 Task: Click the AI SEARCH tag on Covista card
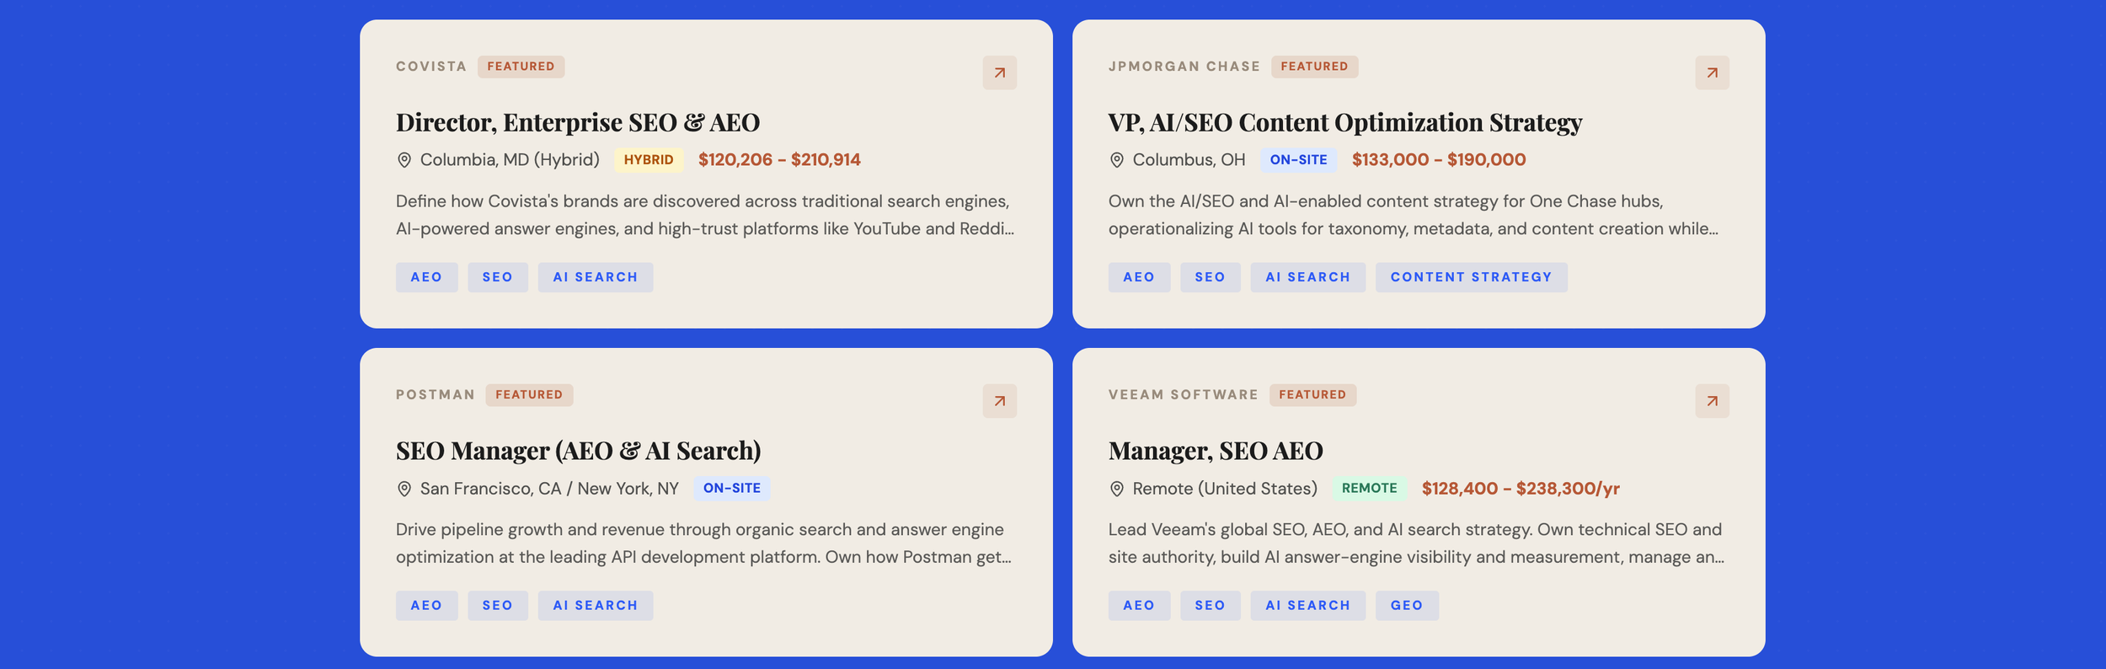point(595,277)
